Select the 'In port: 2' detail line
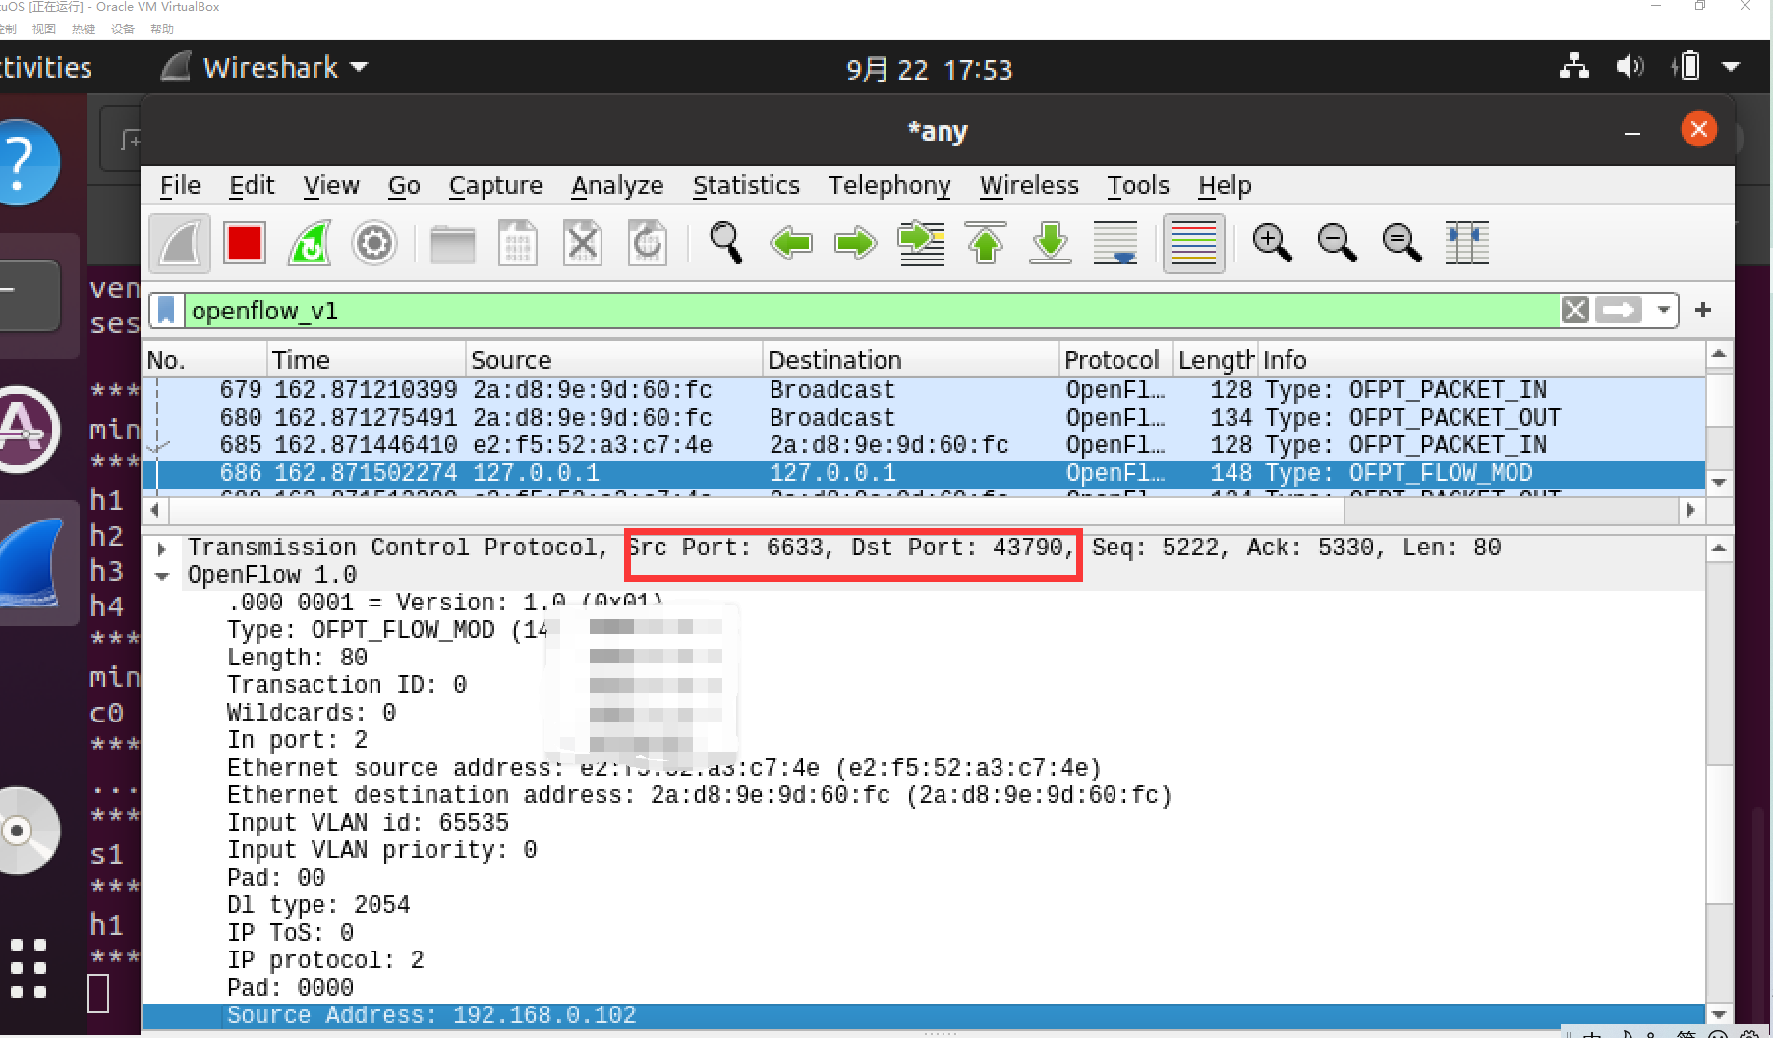Viewport: 1773px width, 1038px height. click(297, 740)
